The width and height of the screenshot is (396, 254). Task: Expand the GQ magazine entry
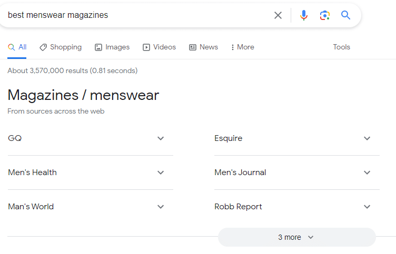tap(91, 138)
